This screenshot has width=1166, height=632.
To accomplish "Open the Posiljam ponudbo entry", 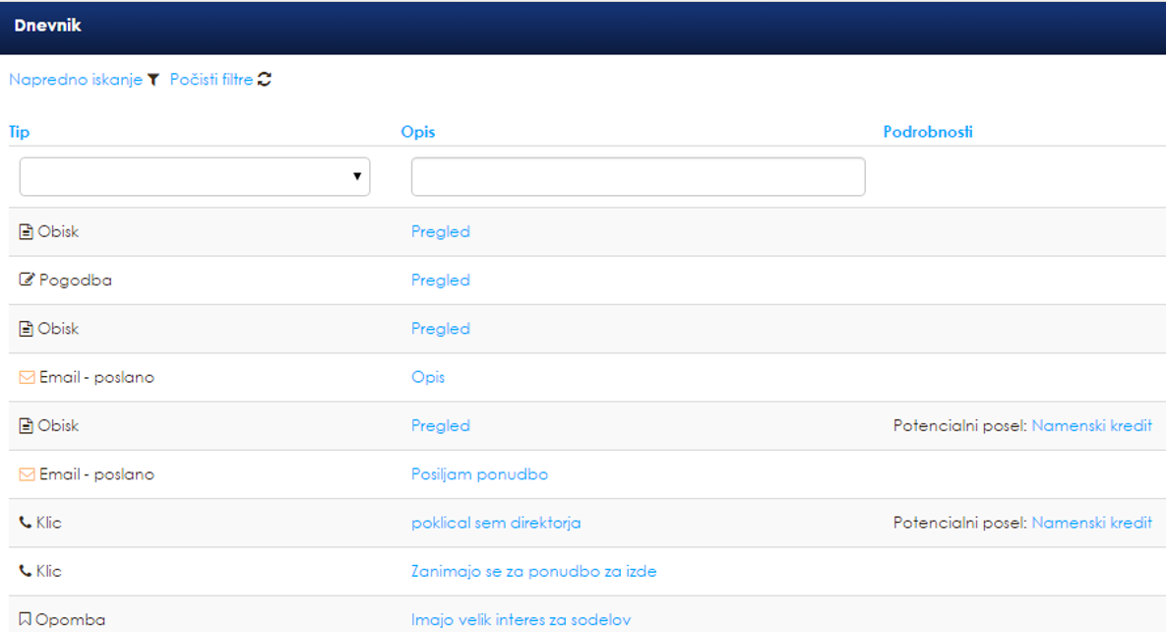I will click(479, 474).
